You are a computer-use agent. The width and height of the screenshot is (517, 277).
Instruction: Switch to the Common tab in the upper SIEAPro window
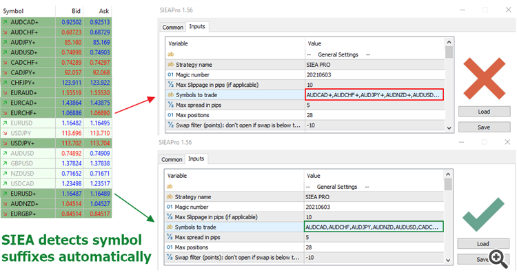click(173, 28)
